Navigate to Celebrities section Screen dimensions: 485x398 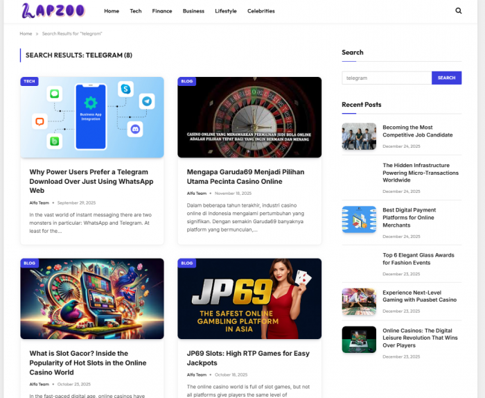pos(261,11)
